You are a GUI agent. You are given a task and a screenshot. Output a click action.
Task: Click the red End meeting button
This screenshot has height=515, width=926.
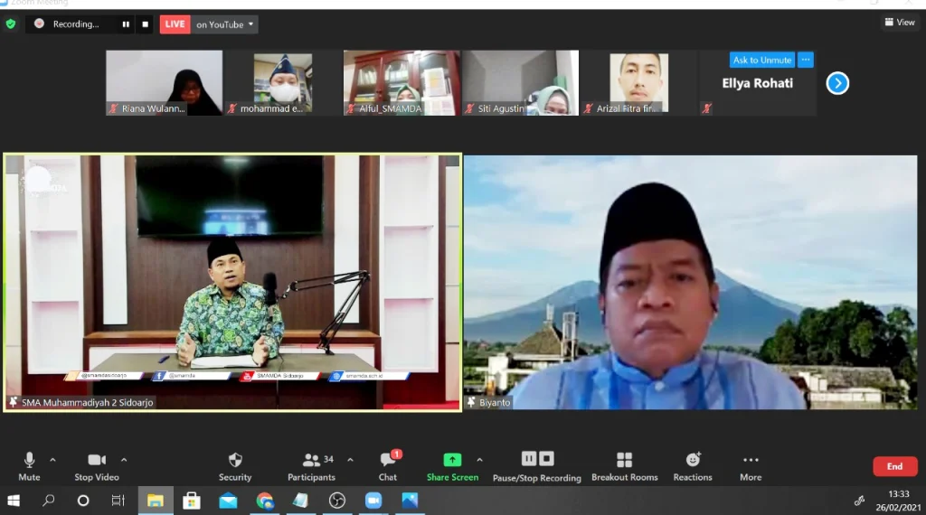click(x=894, y=466)
